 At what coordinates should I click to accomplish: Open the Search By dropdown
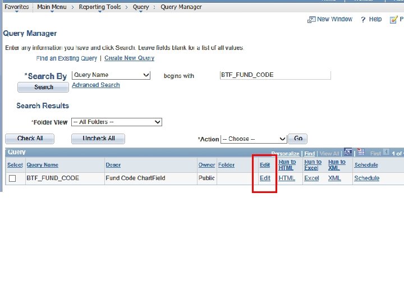point(111,75)
